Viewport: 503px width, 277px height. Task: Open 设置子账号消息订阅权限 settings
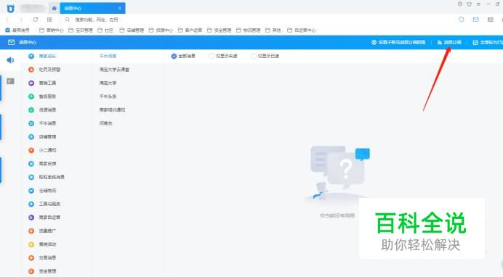tap(398, 42)
